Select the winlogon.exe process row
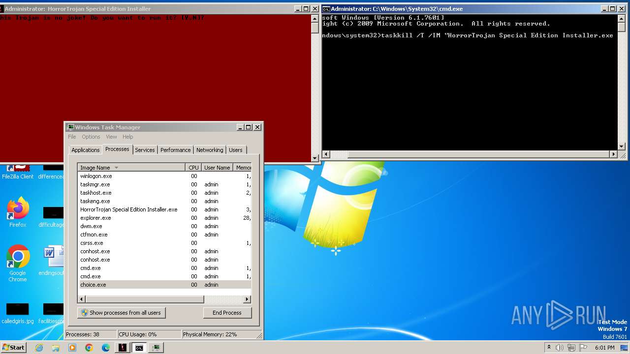This screenshot has height=354, width=630. click(164, 176)
